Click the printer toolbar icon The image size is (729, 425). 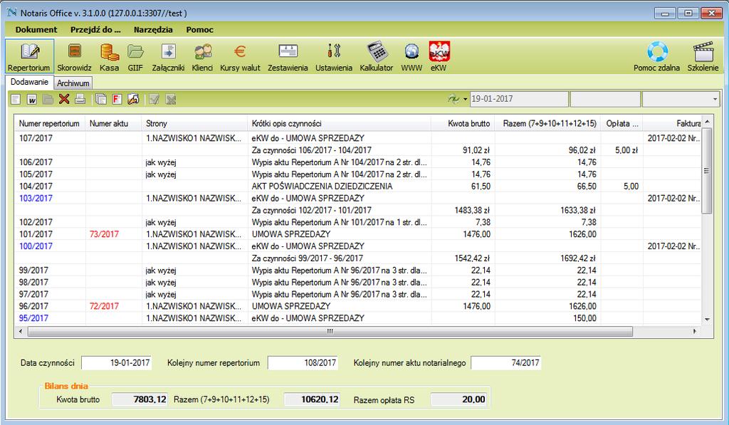coord(80,99)
